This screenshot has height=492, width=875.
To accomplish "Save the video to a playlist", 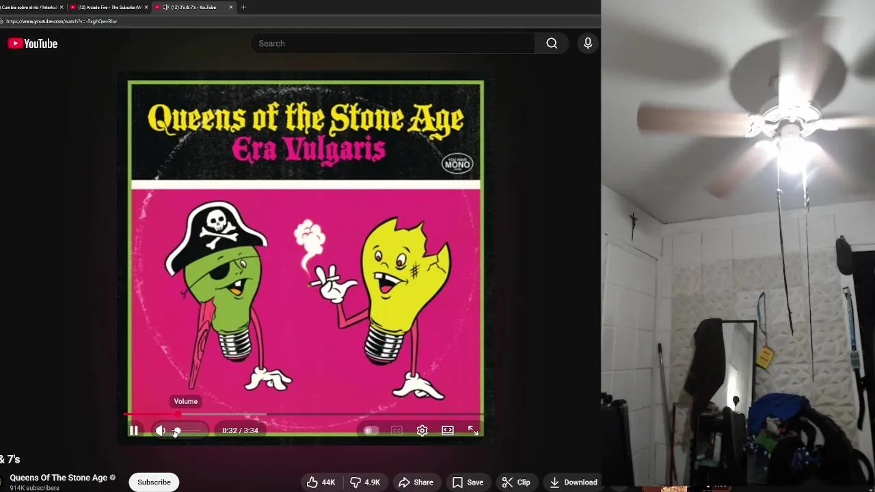I will click(468, 482).
